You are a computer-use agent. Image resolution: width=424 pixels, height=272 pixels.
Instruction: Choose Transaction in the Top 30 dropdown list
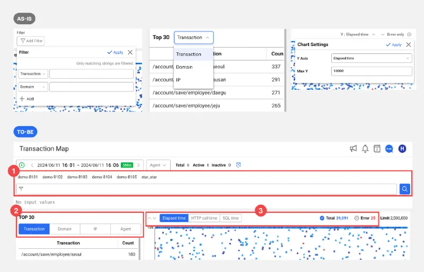[193, 54]
